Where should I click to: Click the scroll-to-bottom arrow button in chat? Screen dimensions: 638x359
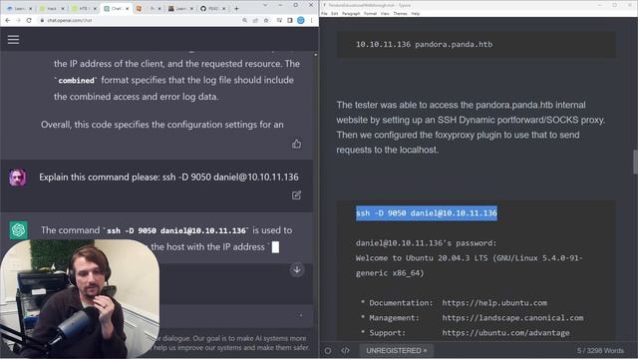[x=297, y=269]
